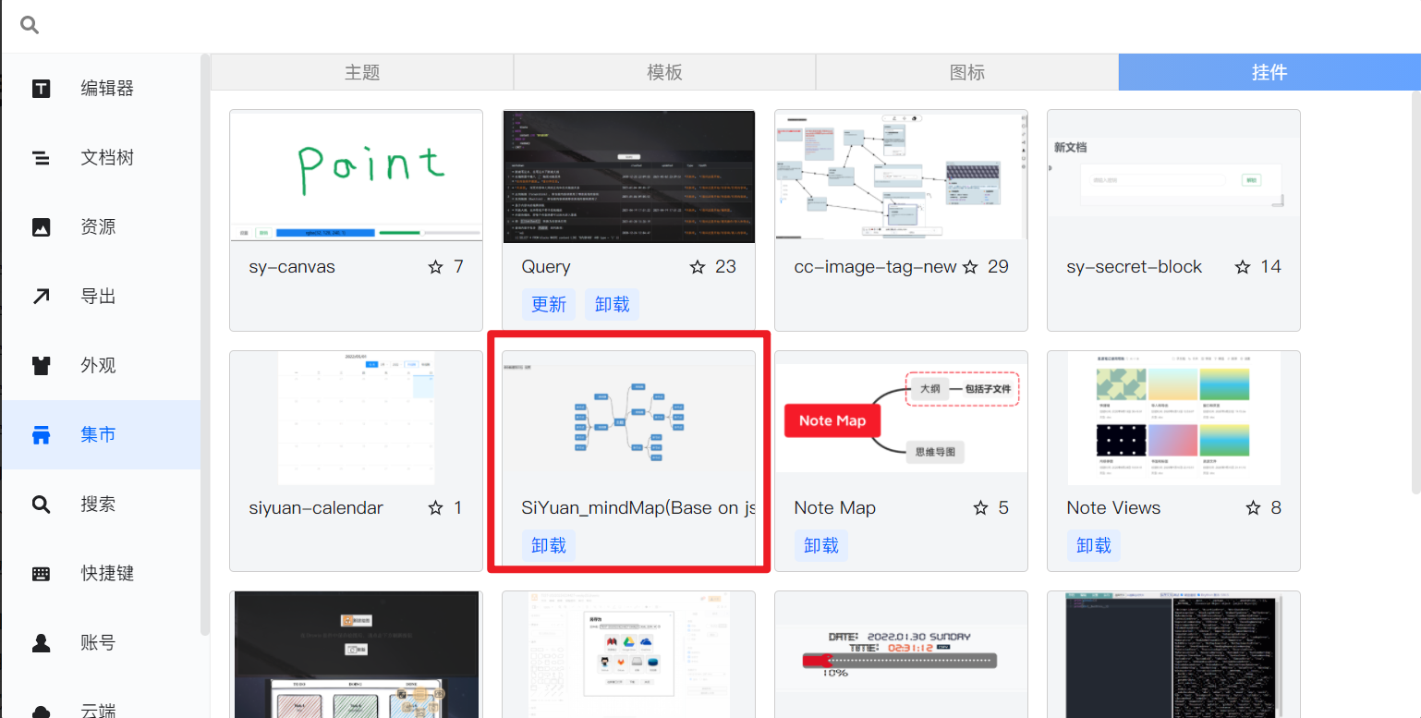The image size is (1421, 718).
Task: Uninstall Note Views with 卸载
Action: [1094, 546]
